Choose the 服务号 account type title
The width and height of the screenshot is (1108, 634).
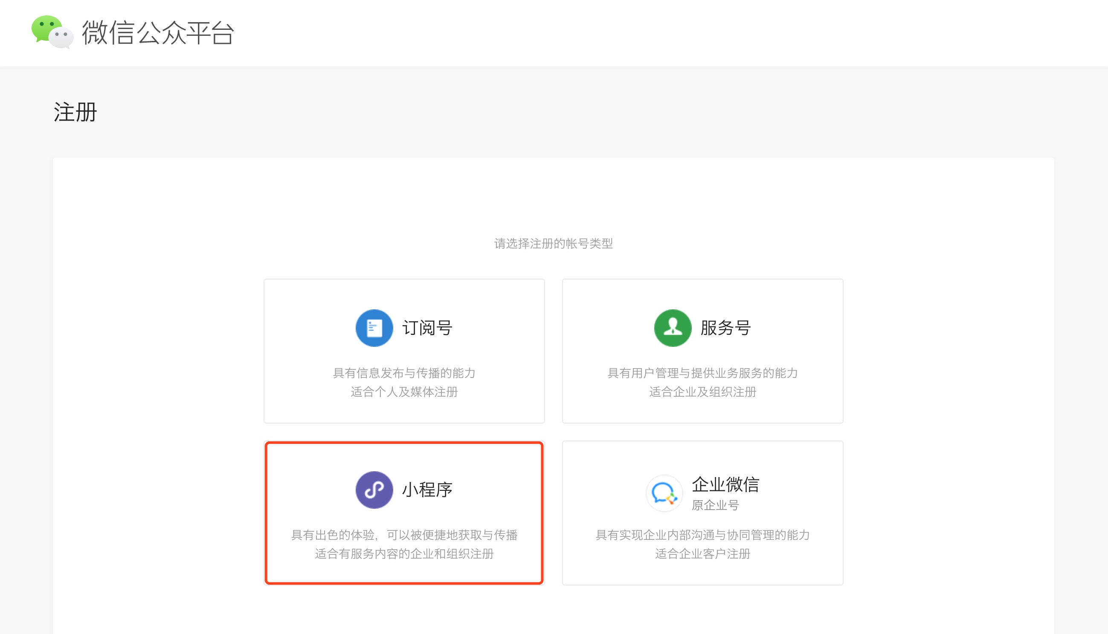pyautogui.click(x=726, y=328)
